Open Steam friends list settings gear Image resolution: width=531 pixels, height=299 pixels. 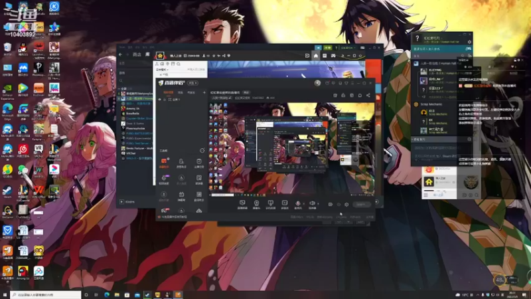pyautogui.click(x=469, y=42)
